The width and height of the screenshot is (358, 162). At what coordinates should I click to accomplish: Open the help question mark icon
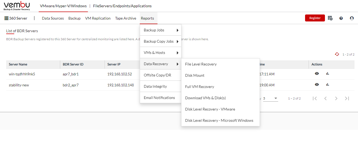[341, 18]
